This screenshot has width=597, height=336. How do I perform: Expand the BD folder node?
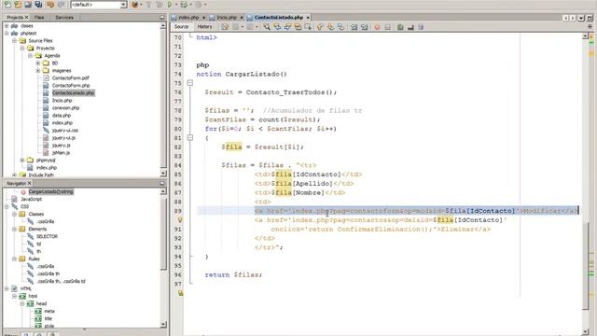pos(37,63)
